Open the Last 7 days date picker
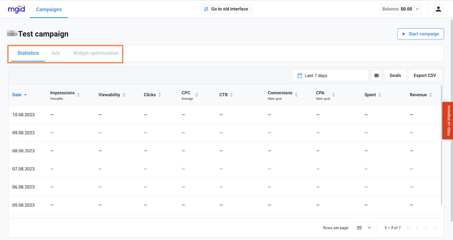The image size is (453, 240). (x=330, y=76)
